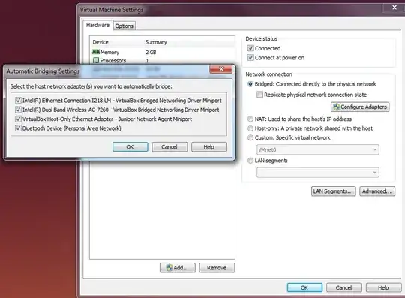Image resolution: width=405 pixels, height=298 pixels.
Task: Open the LAN segment dropdown
Action: point(318,173)
